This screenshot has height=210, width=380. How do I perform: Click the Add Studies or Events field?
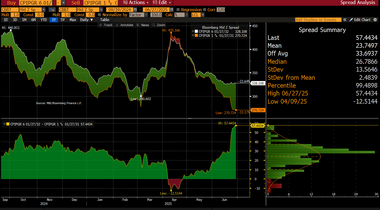(x=316, y=20)
